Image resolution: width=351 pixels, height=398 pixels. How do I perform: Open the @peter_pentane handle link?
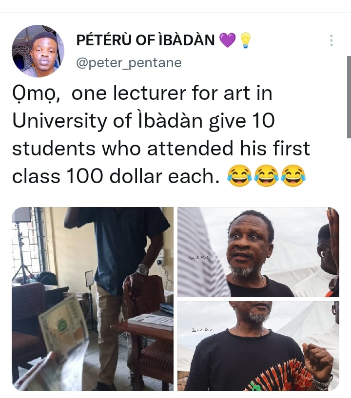click(x=129, y=63)
